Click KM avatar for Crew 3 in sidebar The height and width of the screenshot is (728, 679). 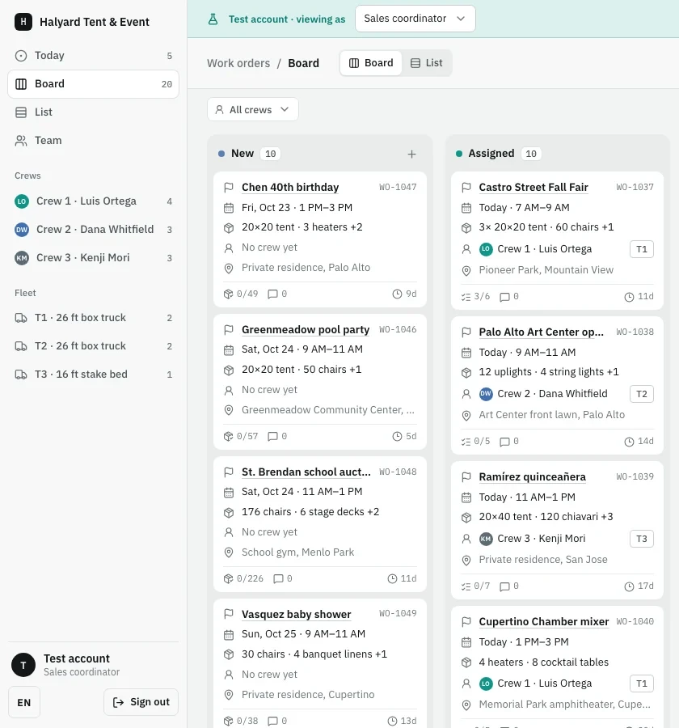tap(22, 258)
